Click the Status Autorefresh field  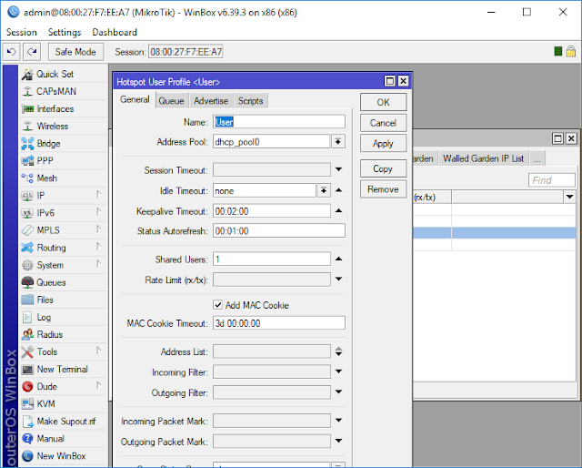(279, 231)
